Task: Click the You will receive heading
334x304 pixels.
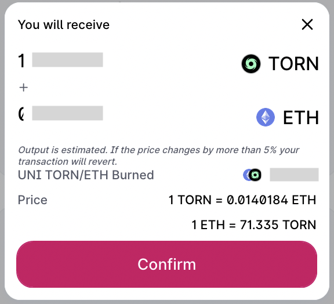Action: pyautogui.click(x=64, y=24)
